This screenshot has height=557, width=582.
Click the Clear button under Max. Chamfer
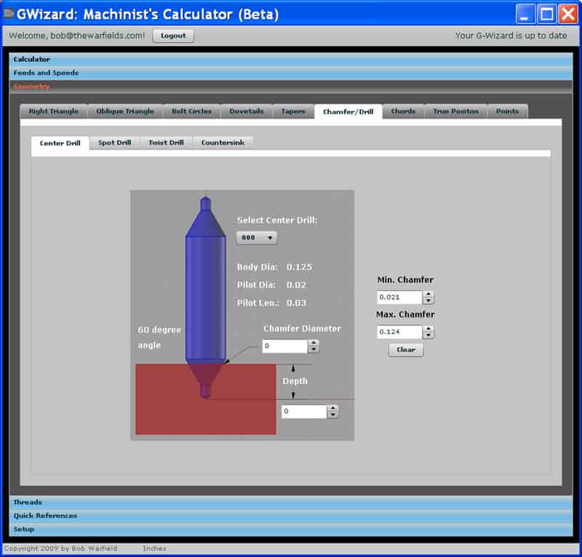click(404, 350)
